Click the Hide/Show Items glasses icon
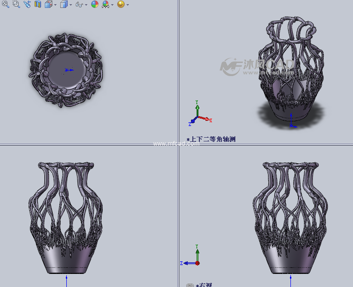Image resolution: width=353 pixels, height=287 pixels. pos(79,4)
